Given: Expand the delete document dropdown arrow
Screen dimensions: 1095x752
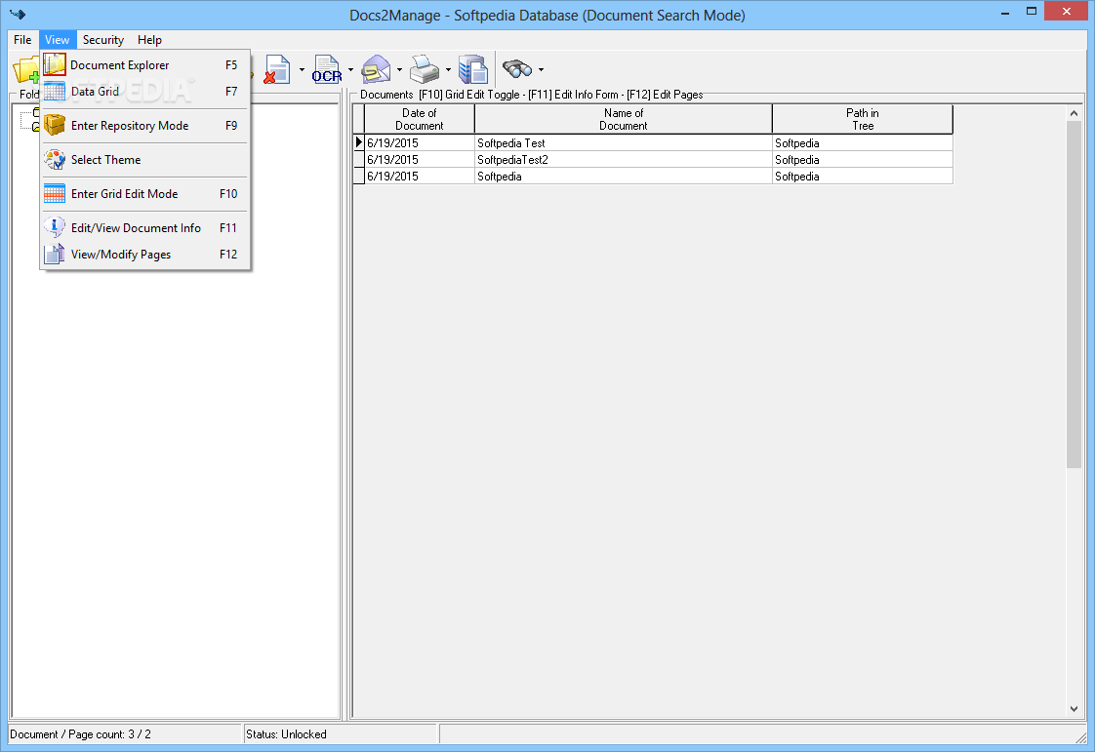Looking at the screenshot, I should point(302,70).
